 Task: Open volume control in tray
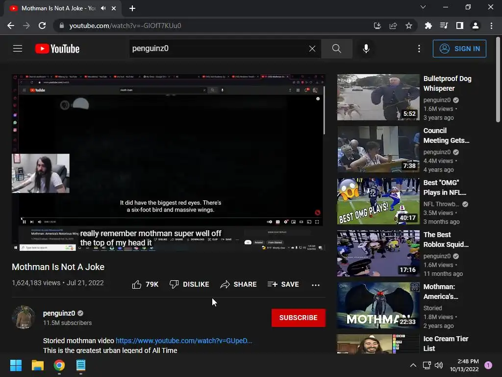pyautogui.click(x=439, y=365)
